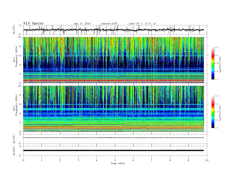The height and width of the screenshot is (180, 233).
Task: Click time axis tick label "2"
Action: click(x=60, y=160)
